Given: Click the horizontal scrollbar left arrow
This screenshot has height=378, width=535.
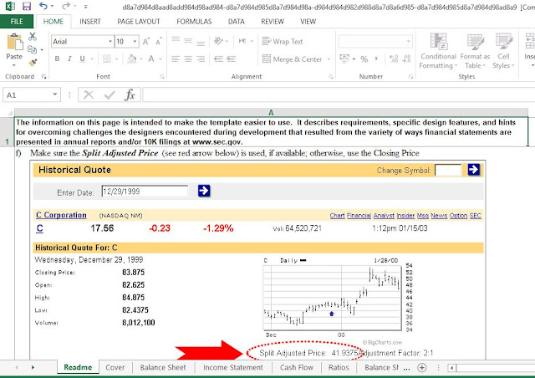Looking at the screenshot, I should (451, 368).
